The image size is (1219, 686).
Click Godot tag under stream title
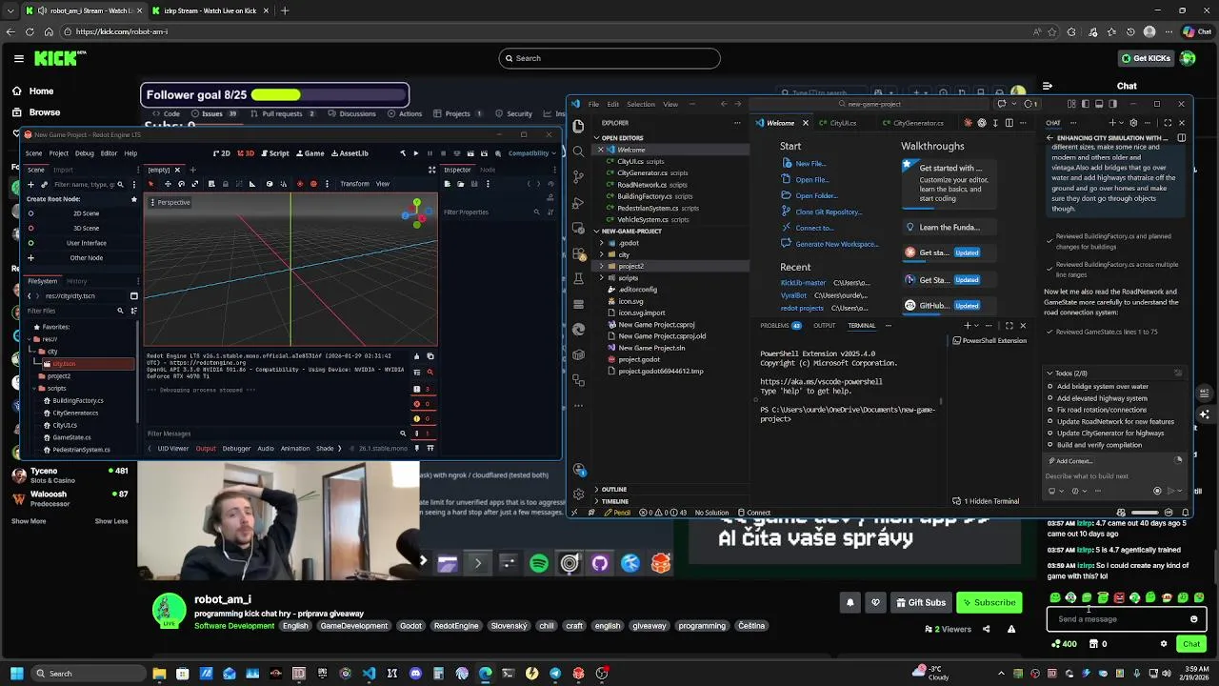click(x=410, y=626)
